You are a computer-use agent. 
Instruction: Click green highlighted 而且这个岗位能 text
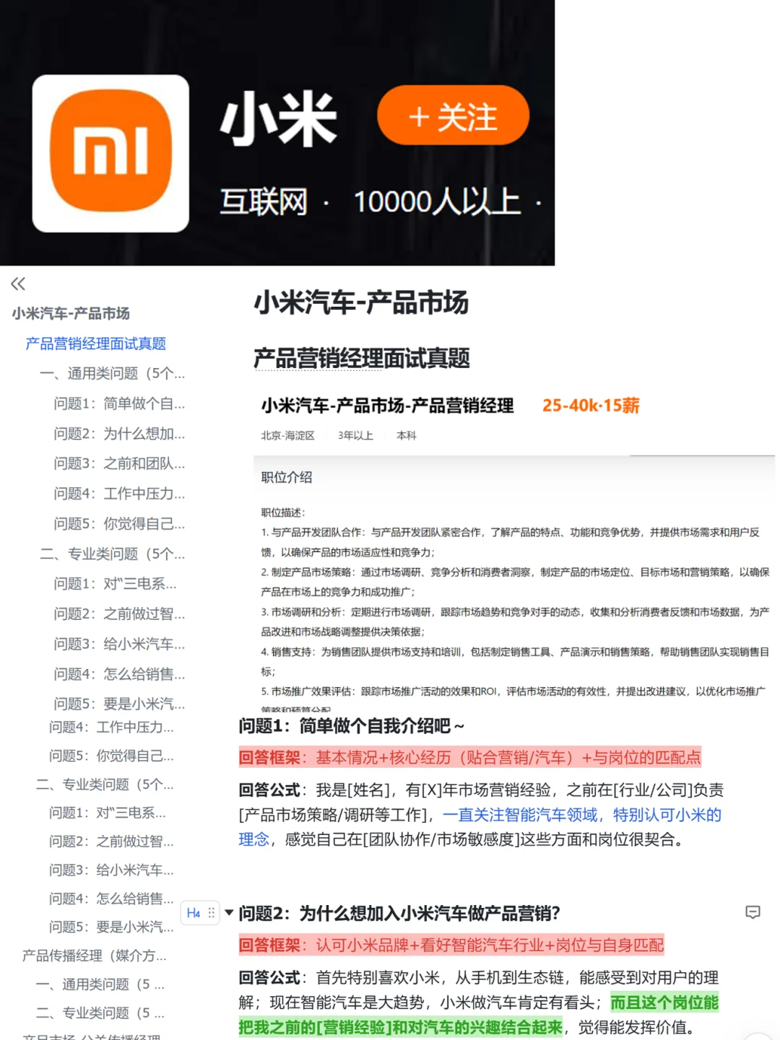click(x=664, y=1002)
